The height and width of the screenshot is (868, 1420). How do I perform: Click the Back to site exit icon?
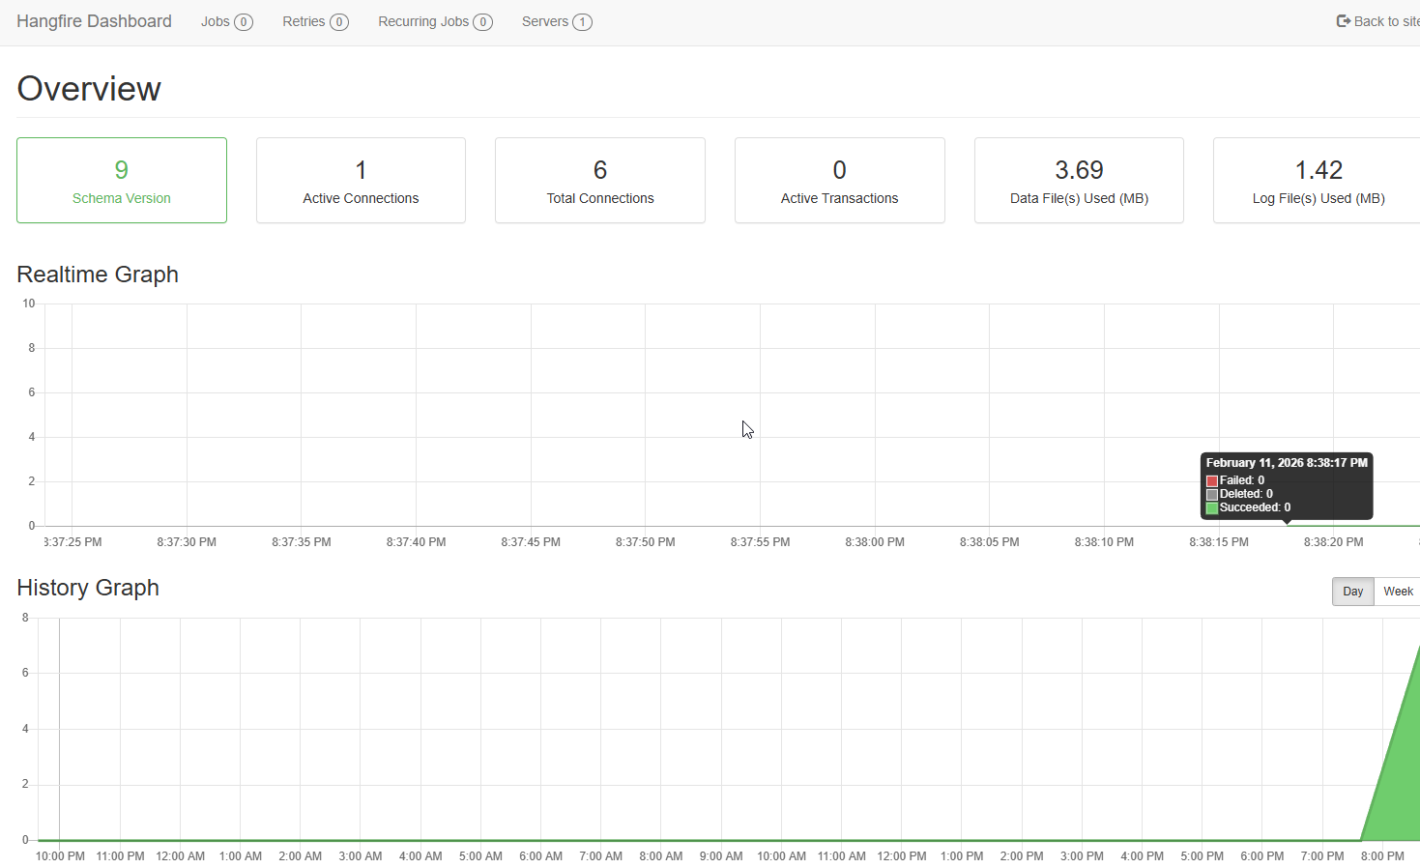click(x=1344, y=20)
